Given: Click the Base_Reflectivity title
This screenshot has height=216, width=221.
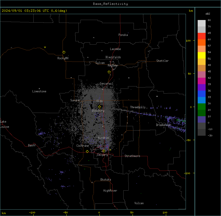Looking at the screenshot, I should point(110,4).
